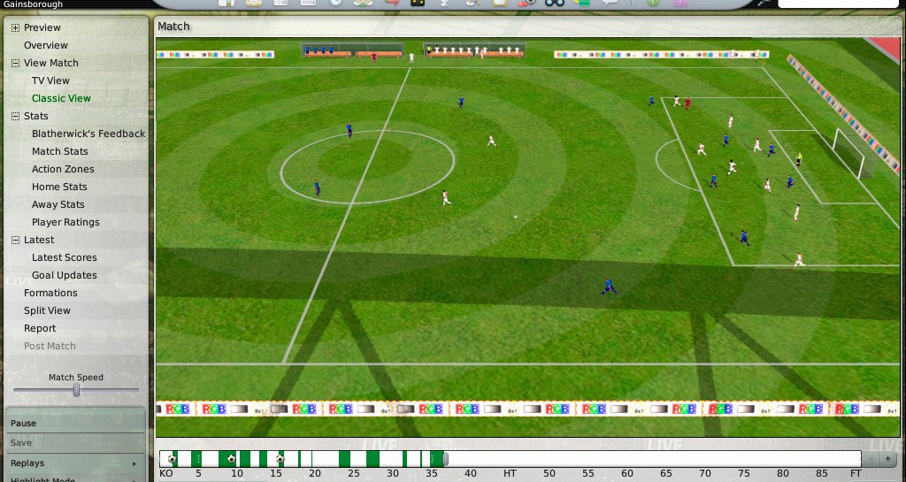
Task: Focus the search input field
Action: (x=840, y=4)
